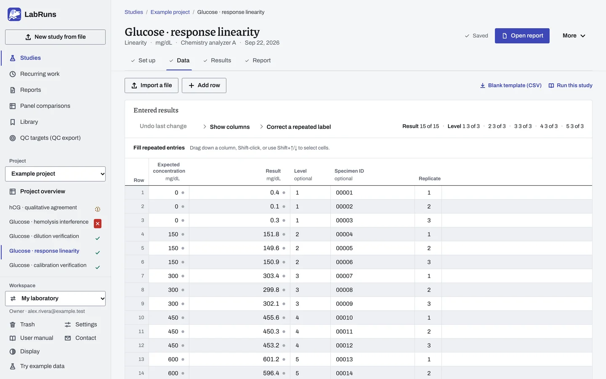Switch to the Report tab
606x379 pixels.
pyautogui.click(x=258, y=61)
